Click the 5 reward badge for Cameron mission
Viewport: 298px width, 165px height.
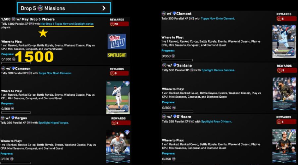coord(119,73)
